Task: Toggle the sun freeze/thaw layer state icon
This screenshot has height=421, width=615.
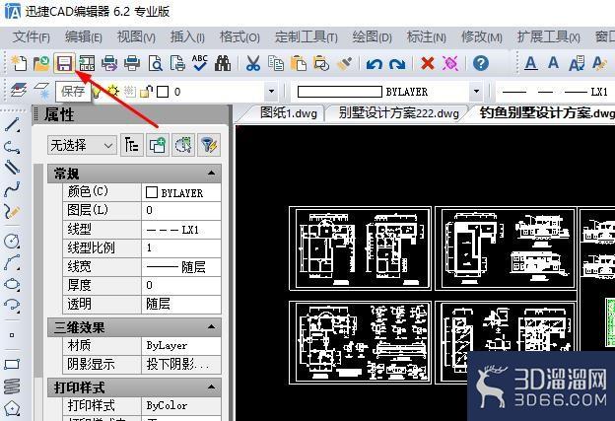Action: [113, 92]
